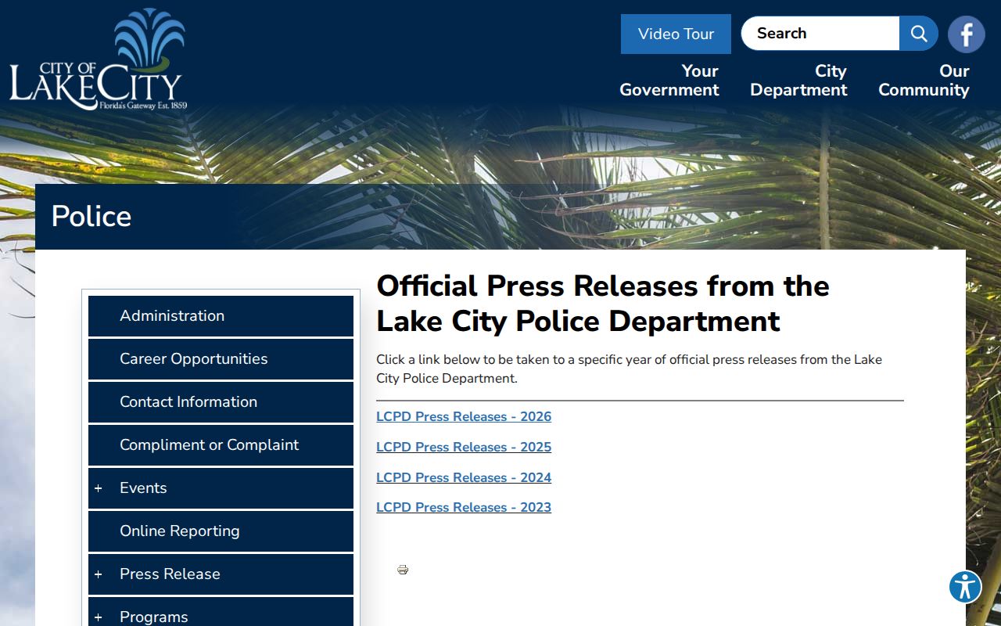This screenshot has height=626, width=1001.
Task: Select Online Reporting in the sidebar
Action: pyautogui.click(x=221, y=531)
